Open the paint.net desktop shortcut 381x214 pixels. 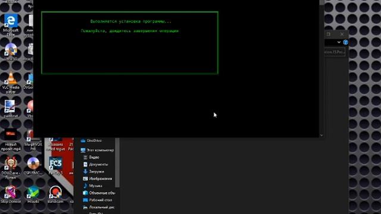tap(11, 109)
